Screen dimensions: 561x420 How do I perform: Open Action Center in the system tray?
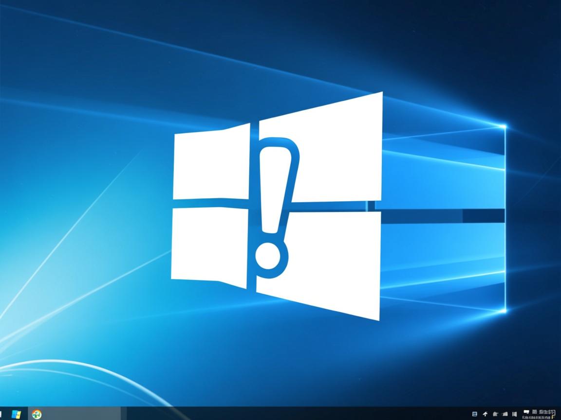(x=554, y=413)
